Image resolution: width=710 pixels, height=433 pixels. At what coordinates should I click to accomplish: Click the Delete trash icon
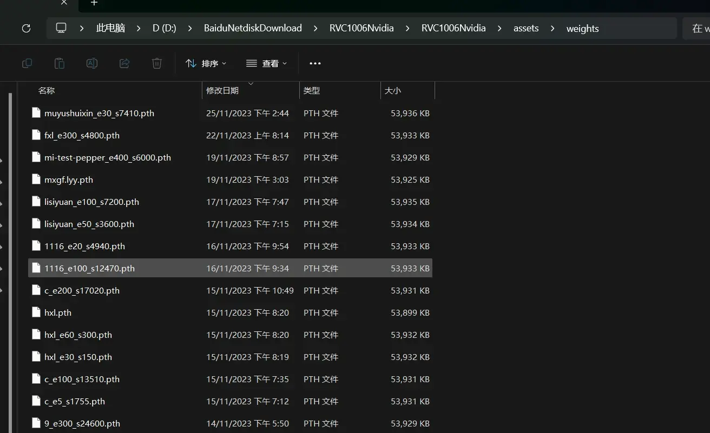pyautogui.click(x=157, y=63)
